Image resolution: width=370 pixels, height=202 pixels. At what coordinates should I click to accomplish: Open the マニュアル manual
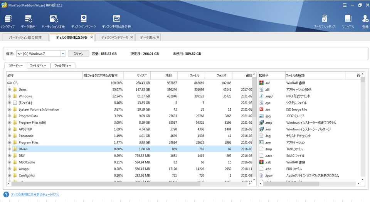(348, 22)
